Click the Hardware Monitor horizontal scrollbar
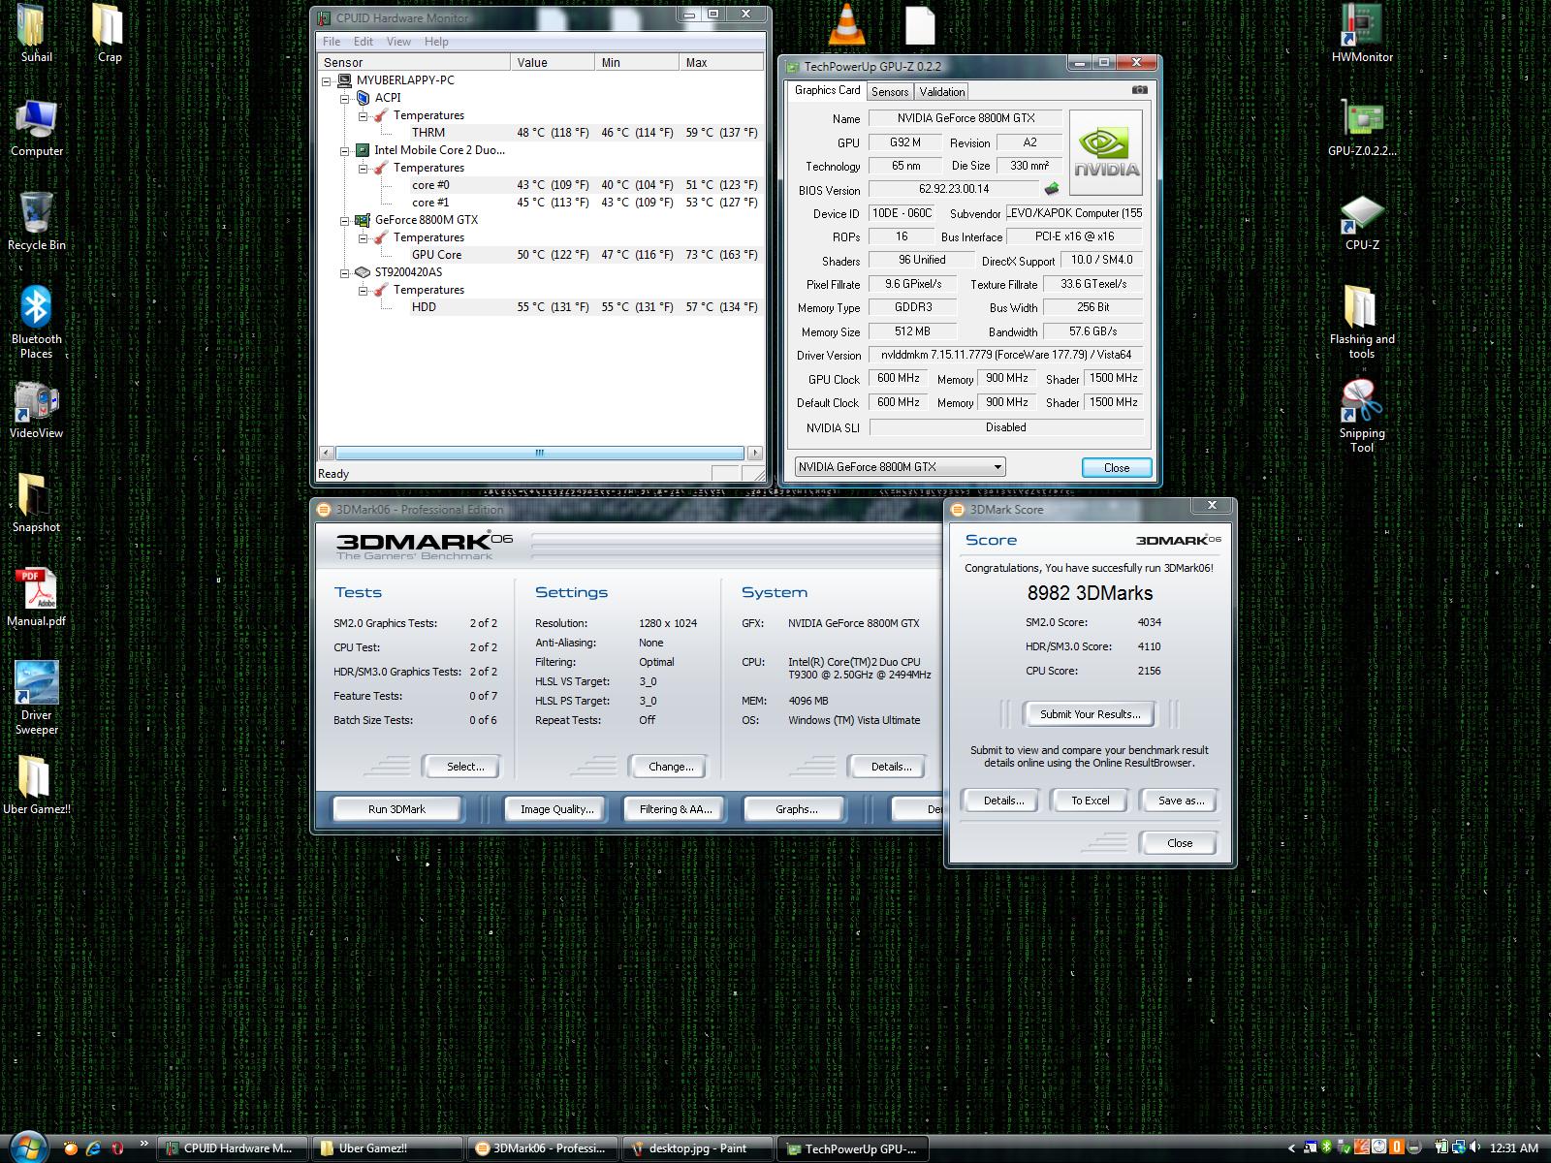Image resolution: width=1551 pixels, height=1163 pixels. 539,453
